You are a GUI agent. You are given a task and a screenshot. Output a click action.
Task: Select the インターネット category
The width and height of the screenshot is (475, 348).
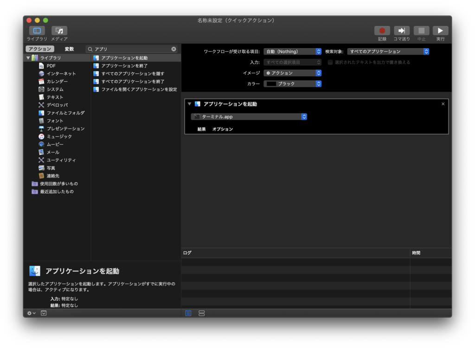coord(57,74)
